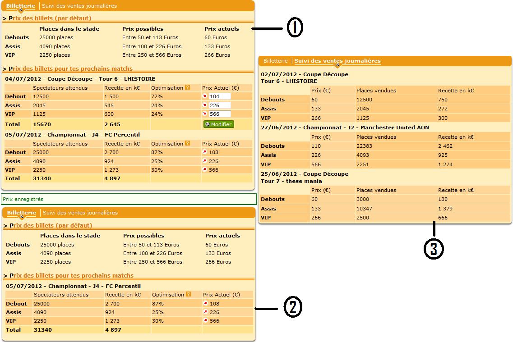Click the '30%' VIP optimisation in the panel with Modifier

pos(157,170)
